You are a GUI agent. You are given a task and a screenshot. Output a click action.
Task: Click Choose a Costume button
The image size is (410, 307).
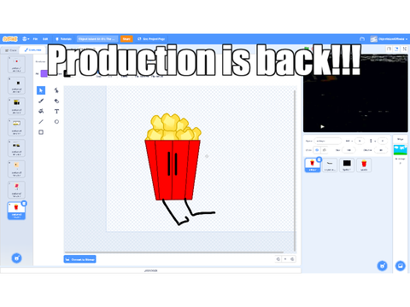(16, 258)
